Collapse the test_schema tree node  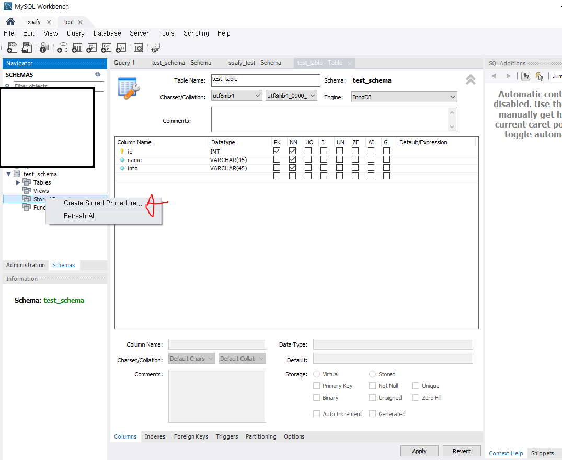pyautogui.click(x=8, y=174)
